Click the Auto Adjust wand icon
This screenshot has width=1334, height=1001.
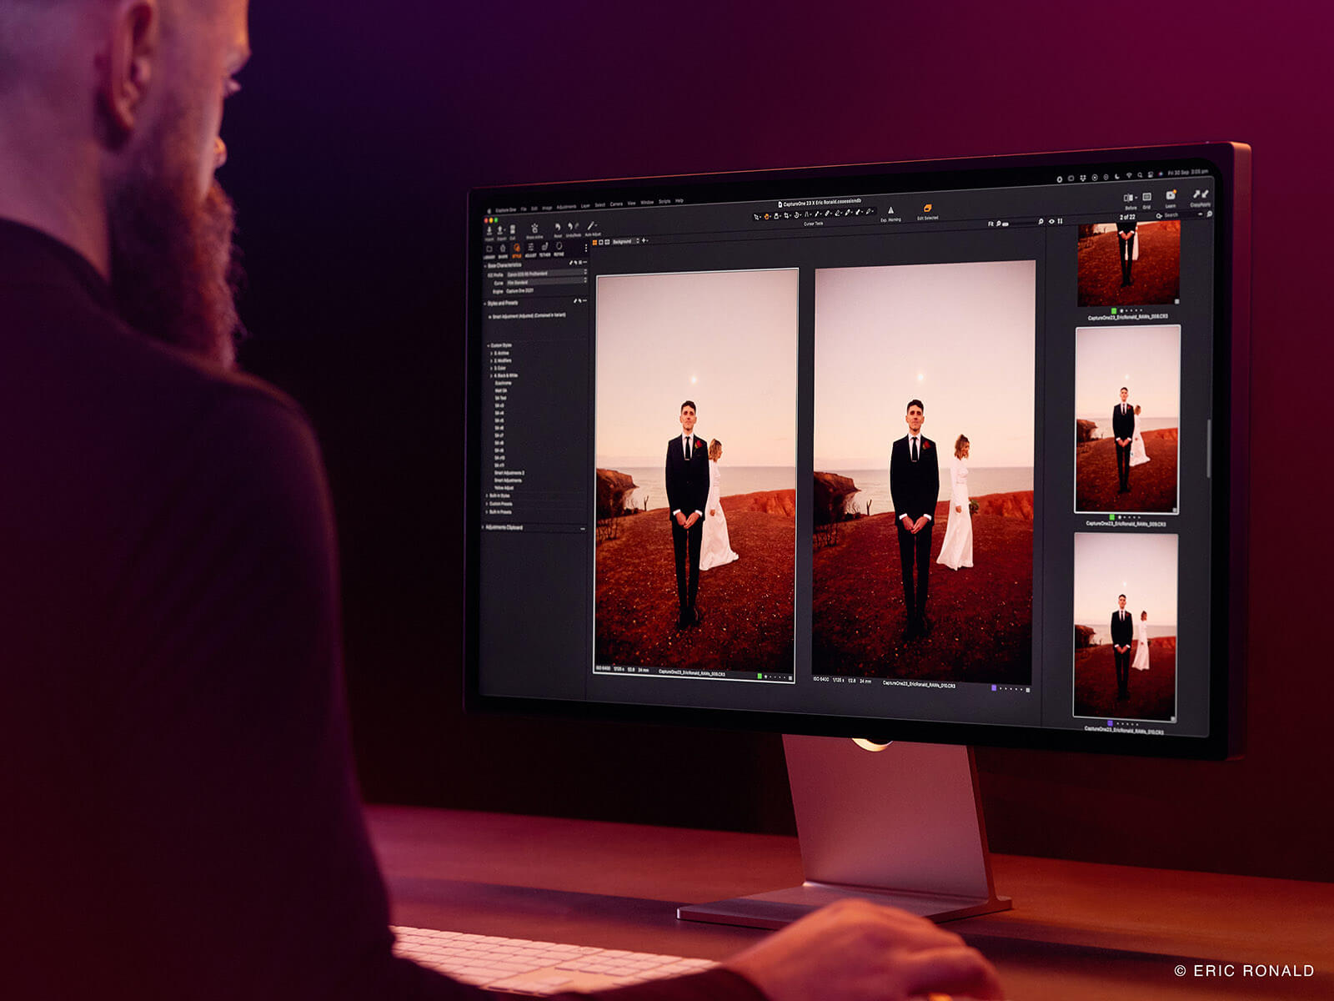pos(591,226)
